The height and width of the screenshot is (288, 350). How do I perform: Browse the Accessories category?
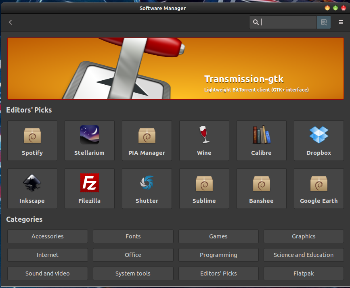click(x=48, y=236)
